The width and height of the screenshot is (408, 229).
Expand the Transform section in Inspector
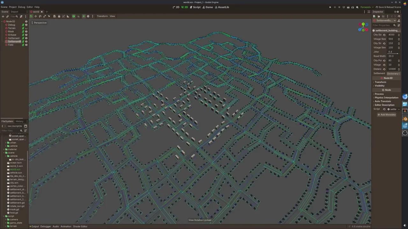pos(380,82)
